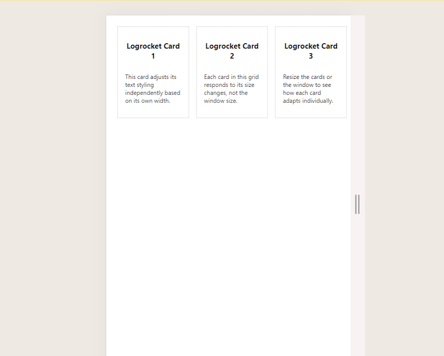Image resolution: width=444 pixels, height=356 pixels.
Task: Click the number '3' under Logrocket Card
Action: point(311,56)
